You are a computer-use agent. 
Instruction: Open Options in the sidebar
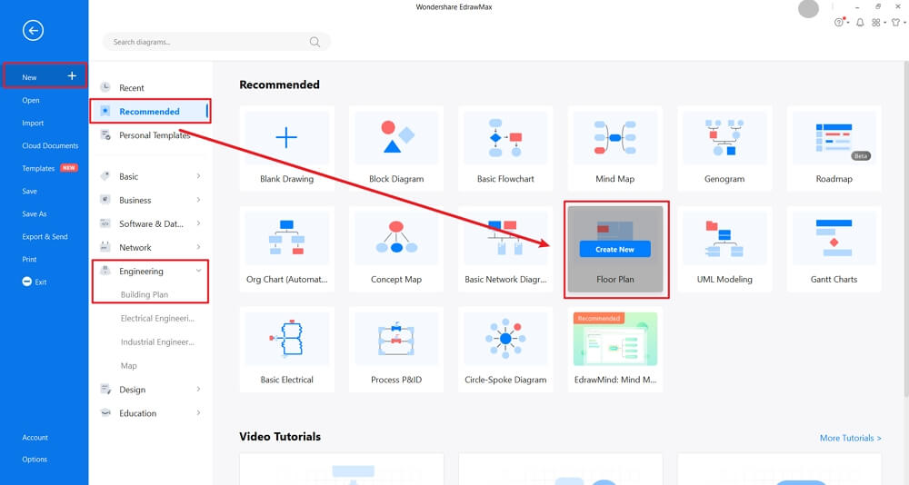[35, 459]
